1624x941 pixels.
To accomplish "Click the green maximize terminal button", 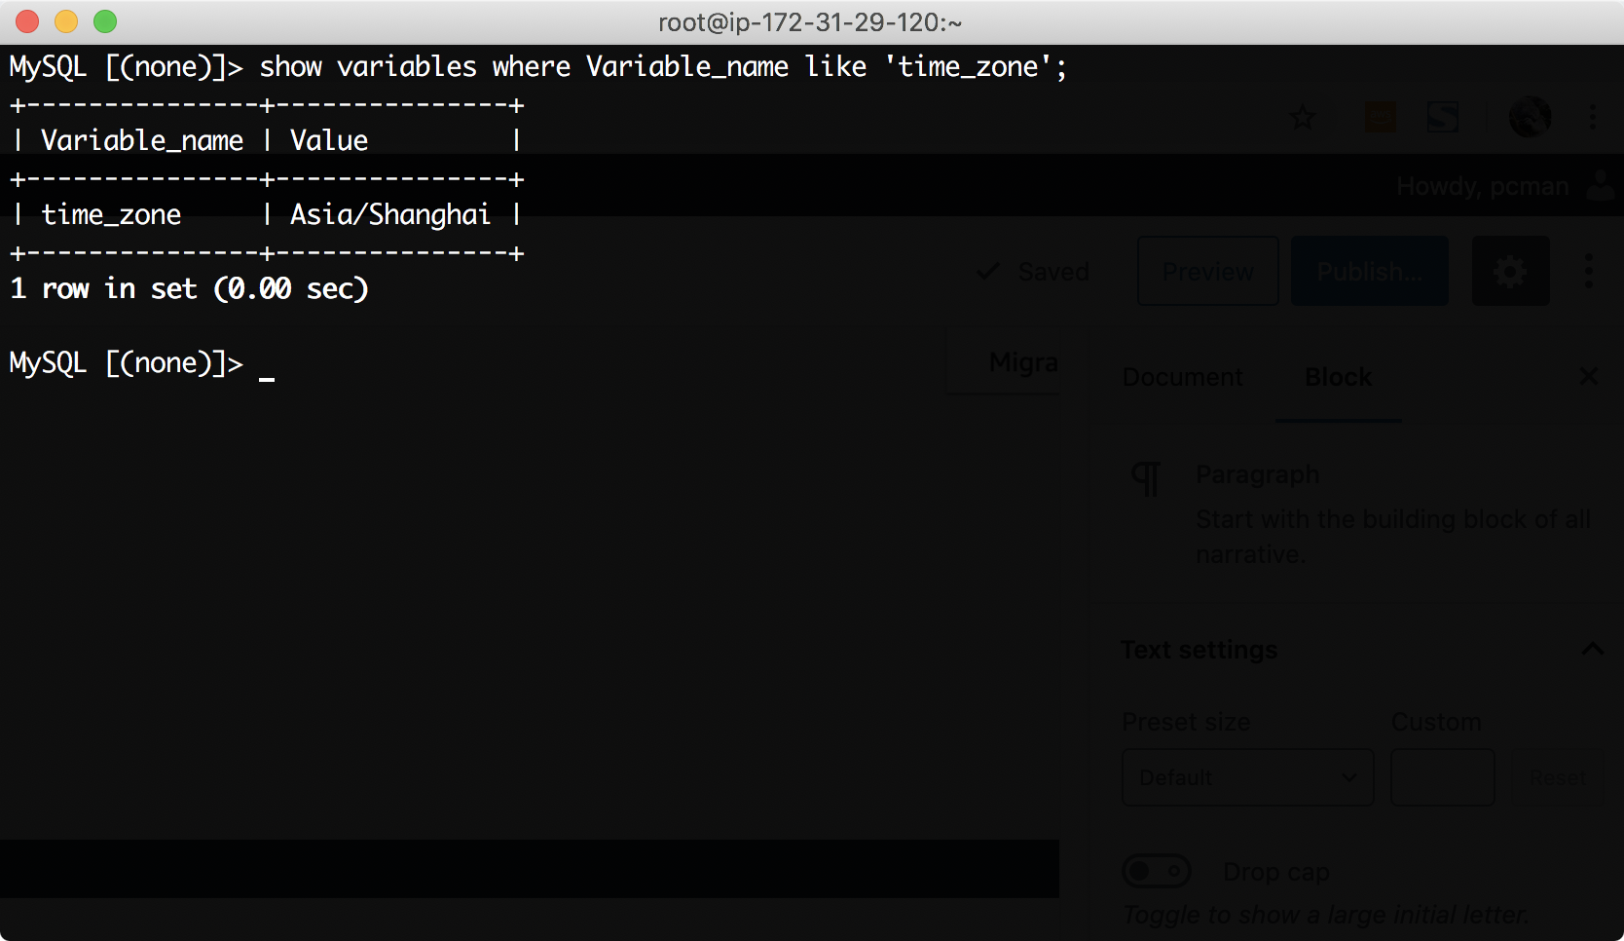I will (105, 21).
